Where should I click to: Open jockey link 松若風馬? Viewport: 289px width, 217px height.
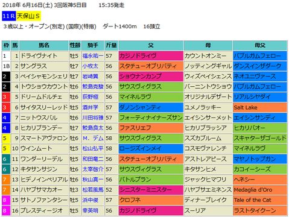click(x=93, y=190)
